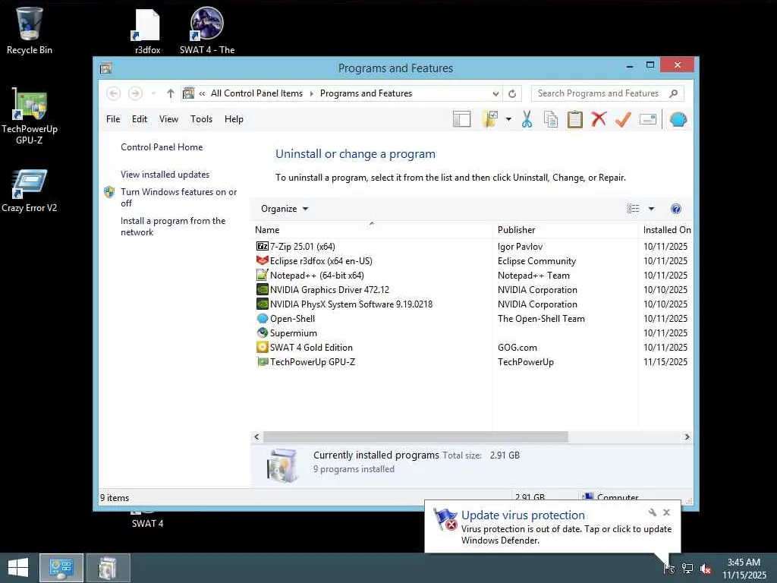Expand the folder options toolbar dropdown arrow

point(508,119)
